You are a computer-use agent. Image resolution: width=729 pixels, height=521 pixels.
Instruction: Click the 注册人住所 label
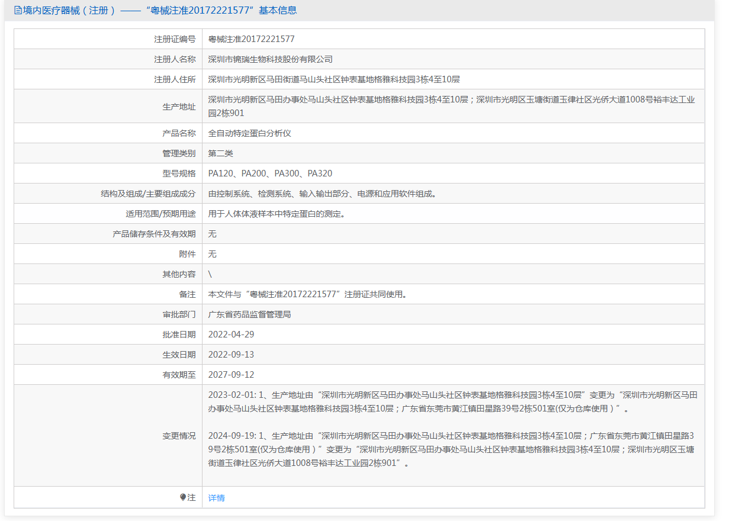click(175, 79)
